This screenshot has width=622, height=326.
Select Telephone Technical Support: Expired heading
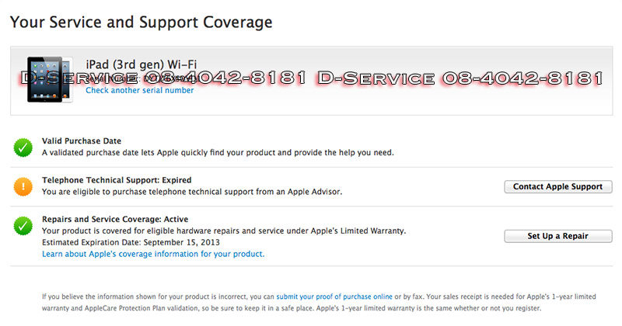coord(117,180)
